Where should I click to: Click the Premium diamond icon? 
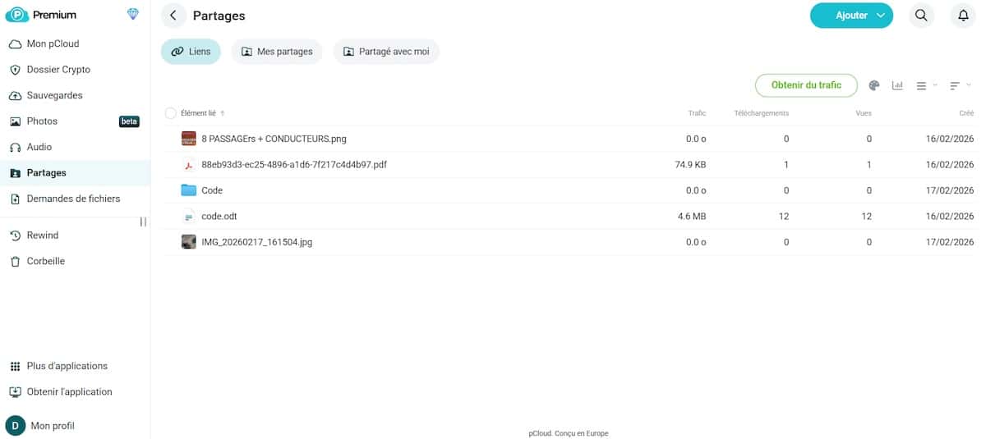(x=133, y=15)
